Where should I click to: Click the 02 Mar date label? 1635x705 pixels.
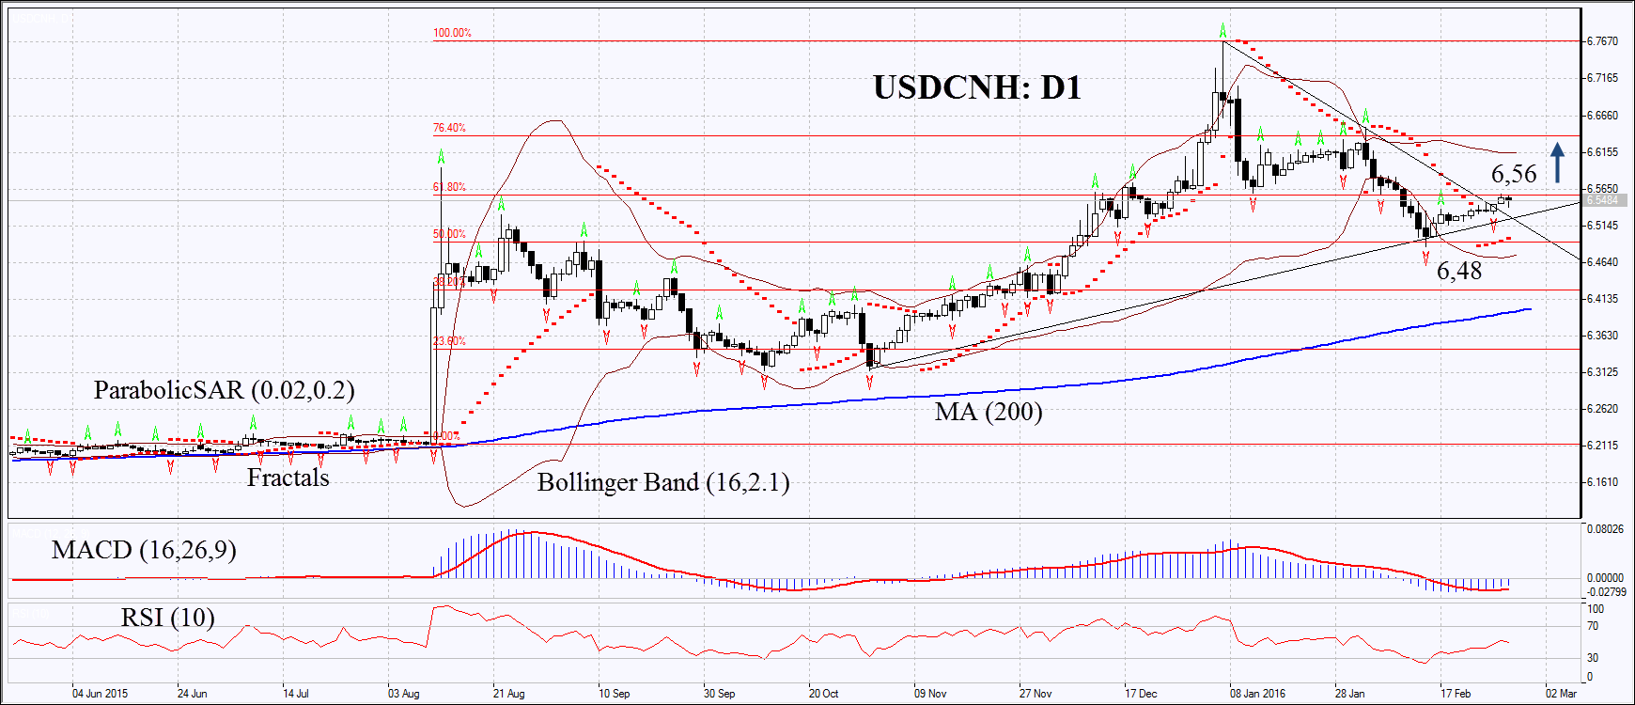coord(1561,694)
